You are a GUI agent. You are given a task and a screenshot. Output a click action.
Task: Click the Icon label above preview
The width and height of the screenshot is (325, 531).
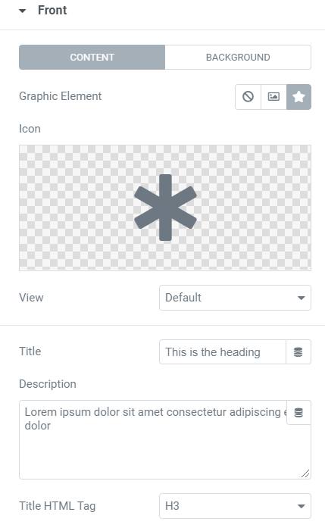pos(30,129)
